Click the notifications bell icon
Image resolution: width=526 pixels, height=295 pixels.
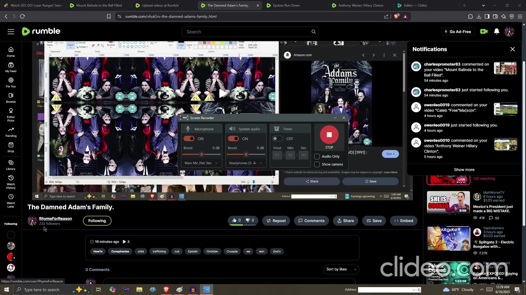click(496, 32)
